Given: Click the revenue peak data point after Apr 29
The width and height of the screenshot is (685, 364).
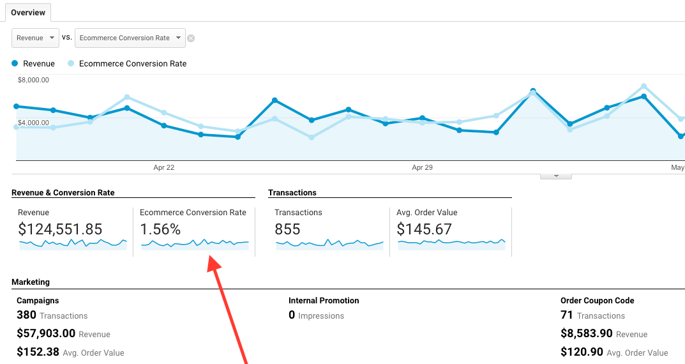Looking at the screenshot, I should click(533, 91).
